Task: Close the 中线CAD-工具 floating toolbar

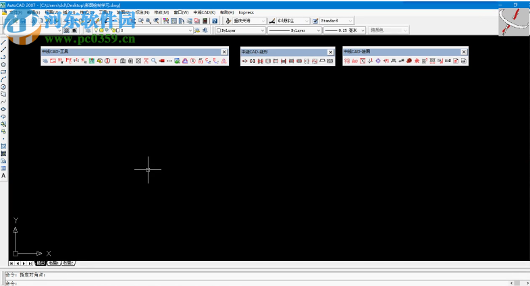Action: (224, 52)
